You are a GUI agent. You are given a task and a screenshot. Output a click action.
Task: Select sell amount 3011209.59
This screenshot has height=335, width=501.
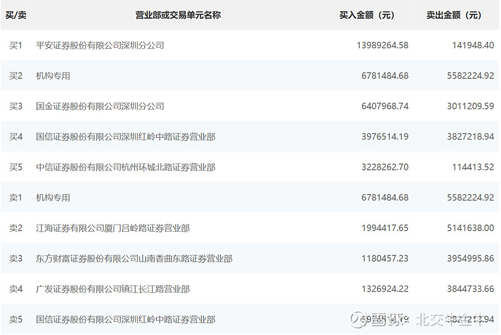pyautogui.click(x=471, y=106)
